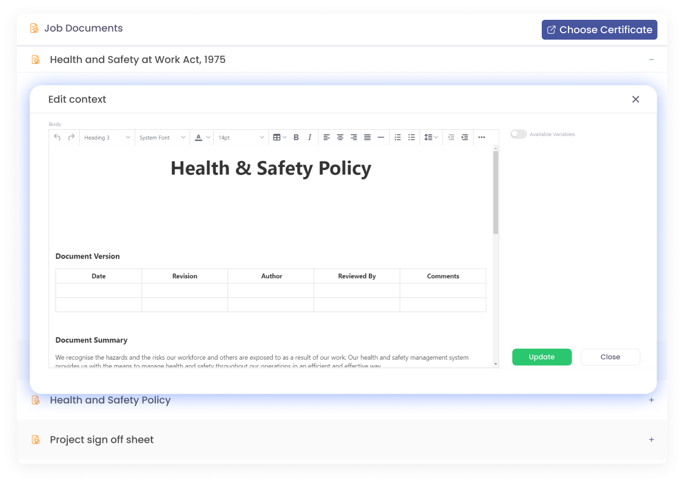Insert a horizontal line
Screen dimensions: 684x484
pyautogui.click(x=381, y=137)
